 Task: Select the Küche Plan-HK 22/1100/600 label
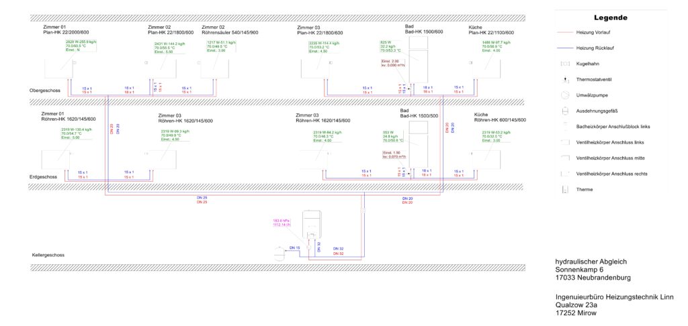[x=490, y=30]
